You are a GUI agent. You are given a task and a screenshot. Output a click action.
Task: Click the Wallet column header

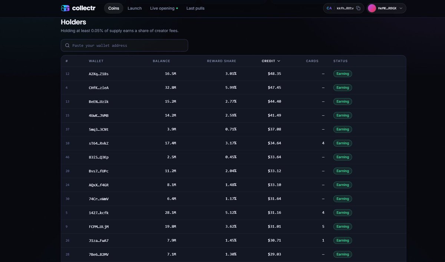pyautogui.click(x=96, y=61)
